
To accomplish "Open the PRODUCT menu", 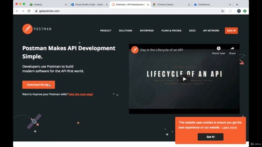I will 106,31.
